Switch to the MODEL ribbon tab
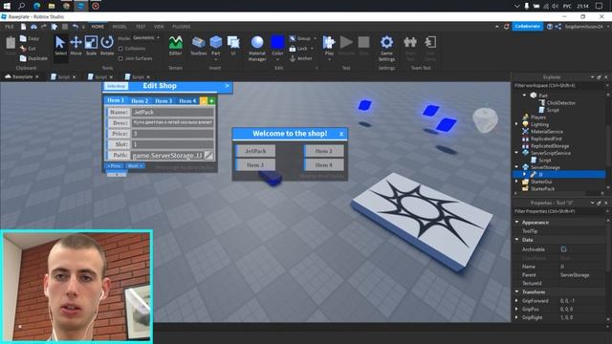The image size is (612, 344). point(120,27)
